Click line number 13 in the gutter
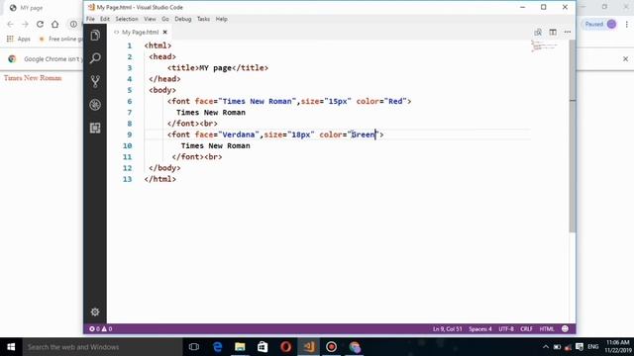 coord(128,179)
